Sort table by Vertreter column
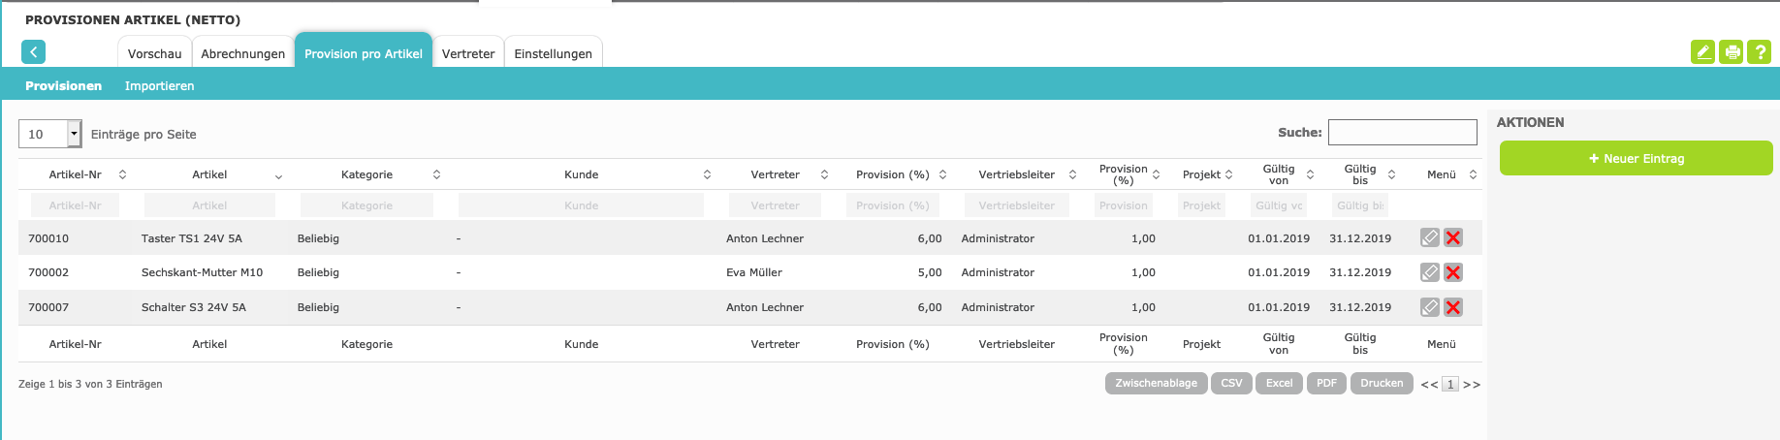1780x440 pixels. (x=776, y=174)
